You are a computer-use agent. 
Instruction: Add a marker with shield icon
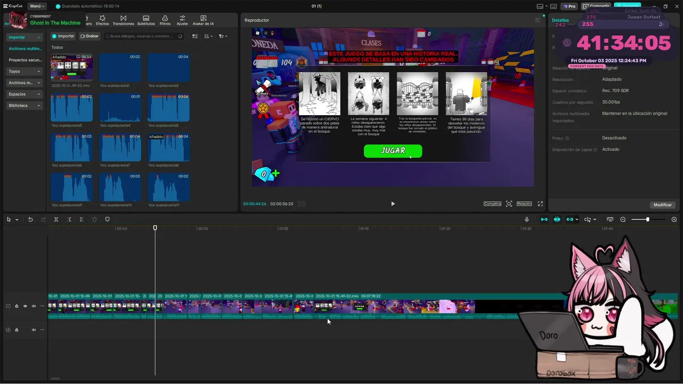point(107,220)
